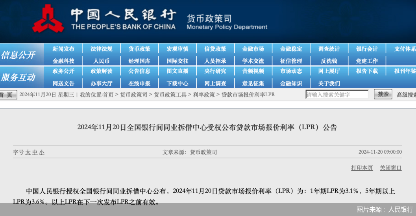Set font size to 大
Screen dimensions: 416x216
[28, 152]
